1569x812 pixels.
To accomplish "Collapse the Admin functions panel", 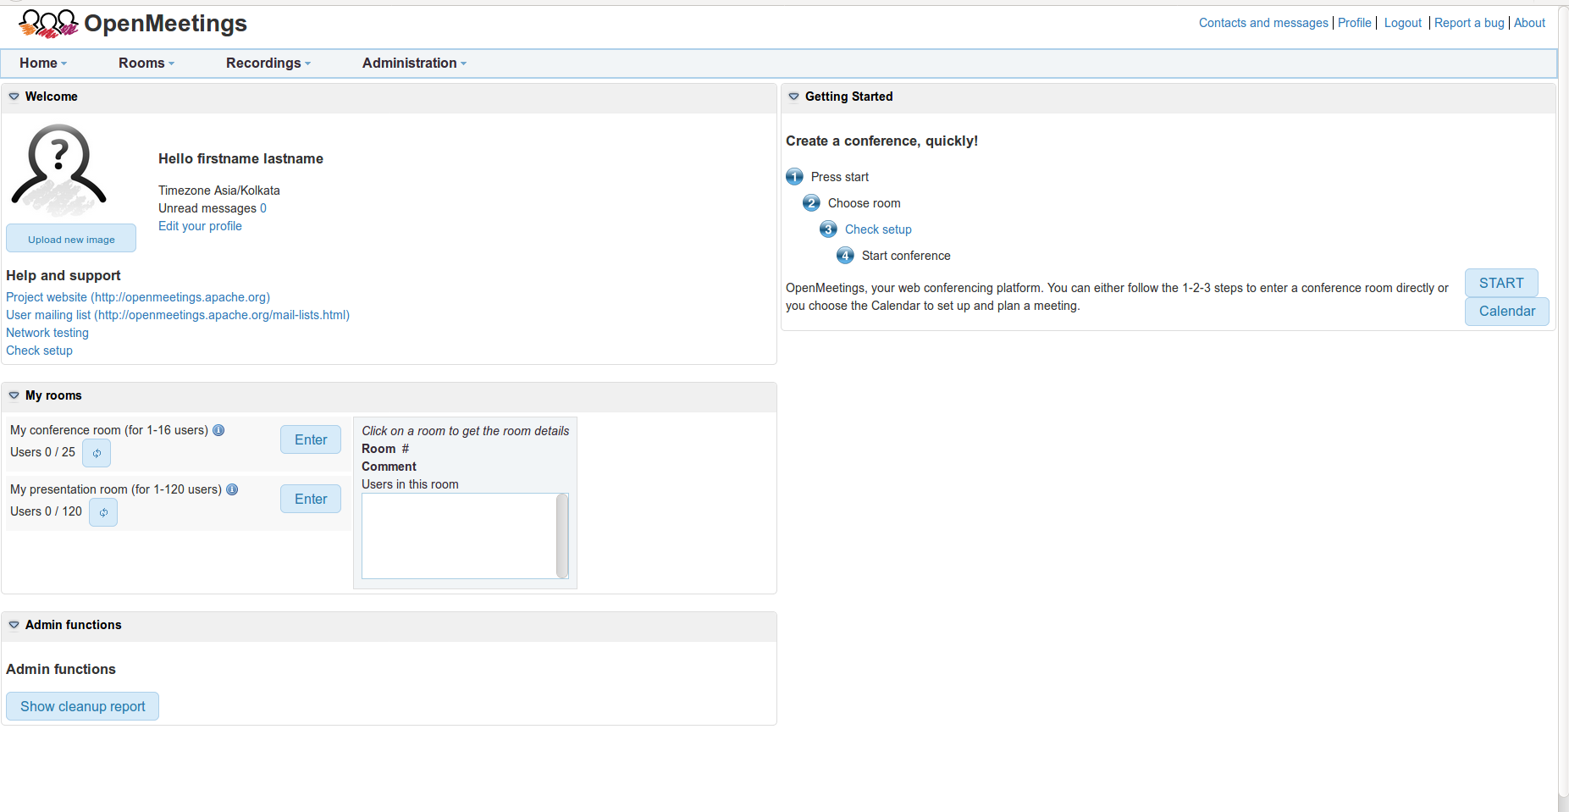I will (x=14, y=625).
